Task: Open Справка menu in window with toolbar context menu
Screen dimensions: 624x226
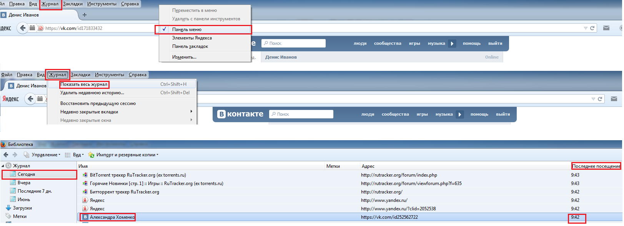Action: 130,4
